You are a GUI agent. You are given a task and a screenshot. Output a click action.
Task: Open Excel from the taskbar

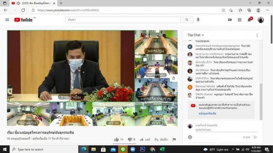coord(162,149)
